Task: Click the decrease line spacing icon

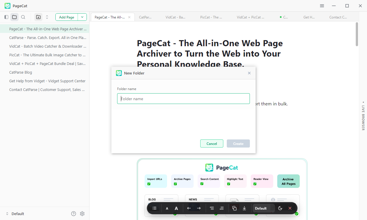Action: point(212,208)
